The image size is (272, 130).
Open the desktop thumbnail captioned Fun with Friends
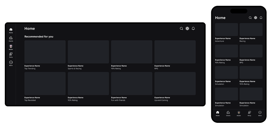point(132,83)
